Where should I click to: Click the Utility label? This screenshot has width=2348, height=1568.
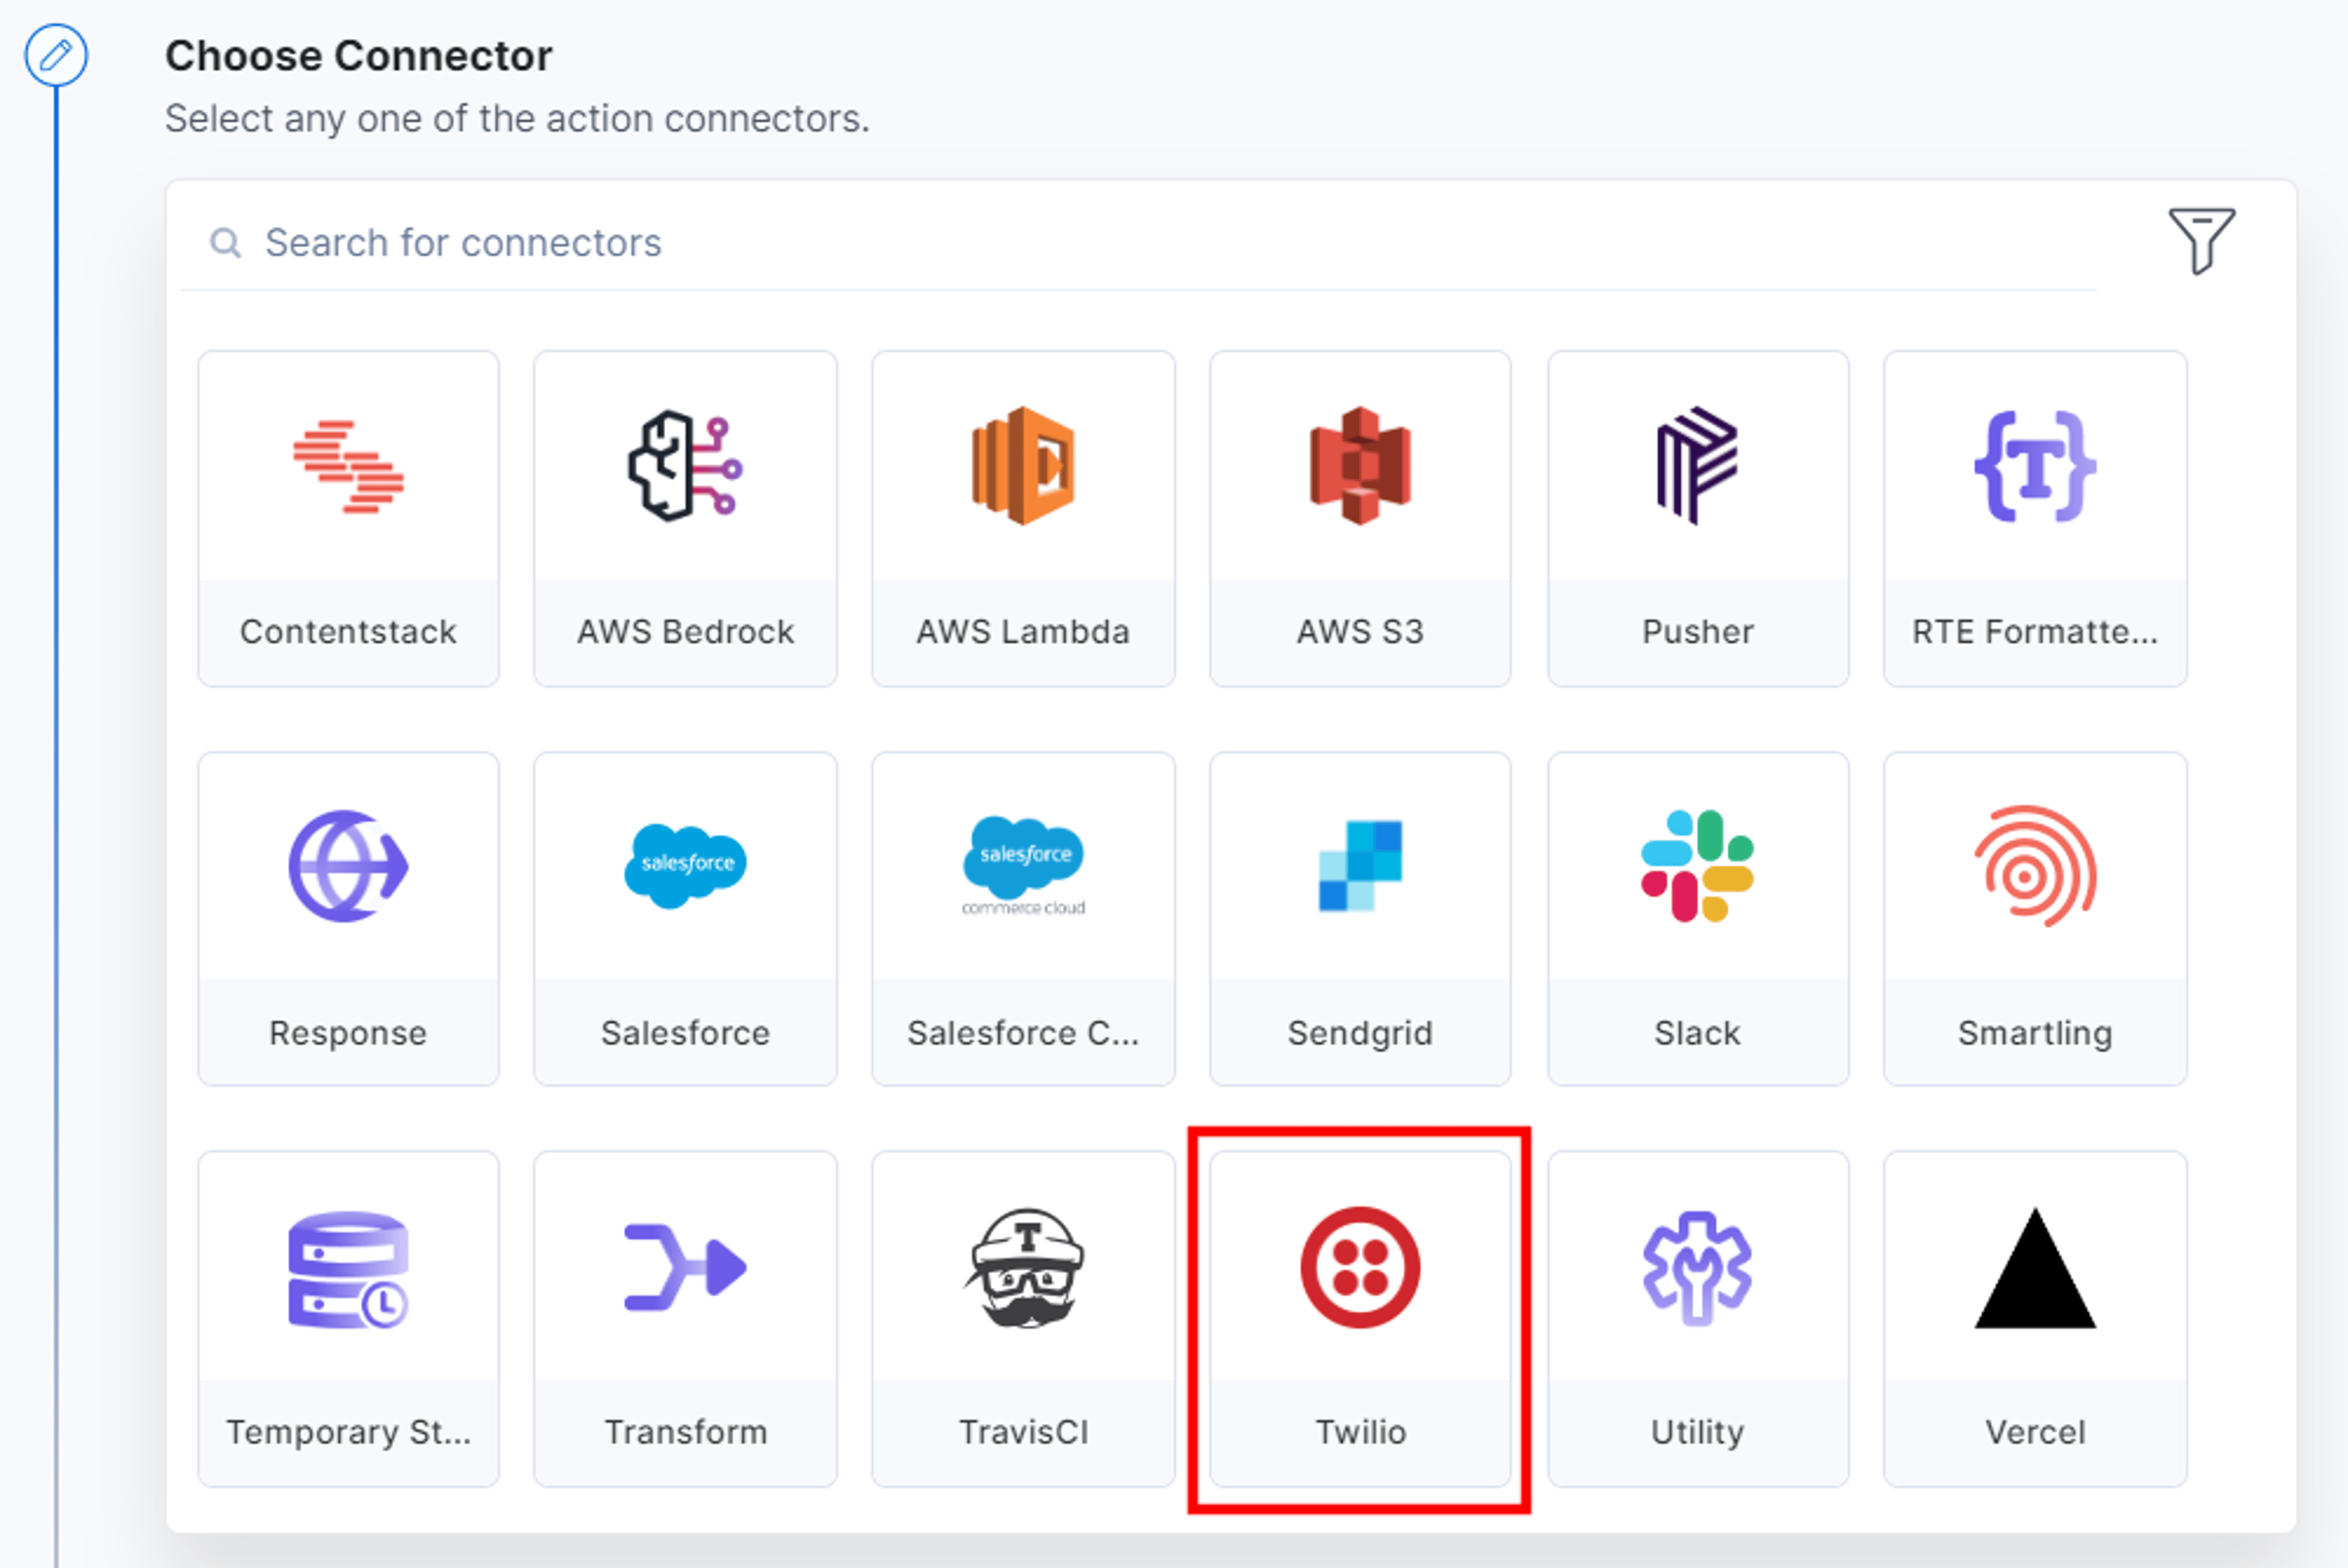tap(1697, 1432)
